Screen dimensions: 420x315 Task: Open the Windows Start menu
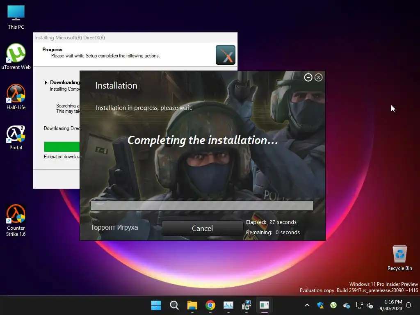pyautogui.click(x=156, y=305)
